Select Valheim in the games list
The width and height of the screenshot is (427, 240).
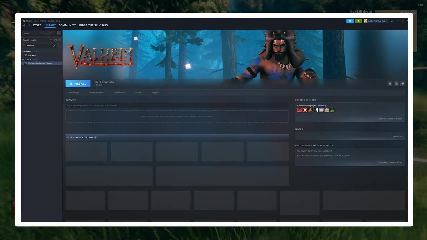tap(32, 55)
